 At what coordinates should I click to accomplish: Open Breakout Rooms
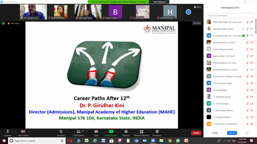coord(141,133)
